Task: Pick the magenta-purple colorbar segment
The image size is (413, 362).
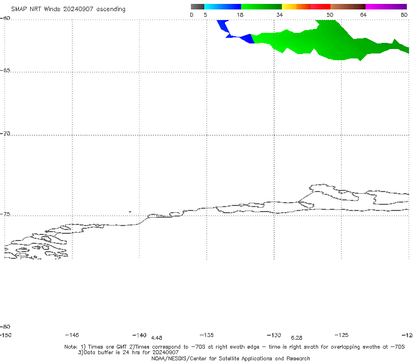Action: pyautogui.click(x=386, y=7)
